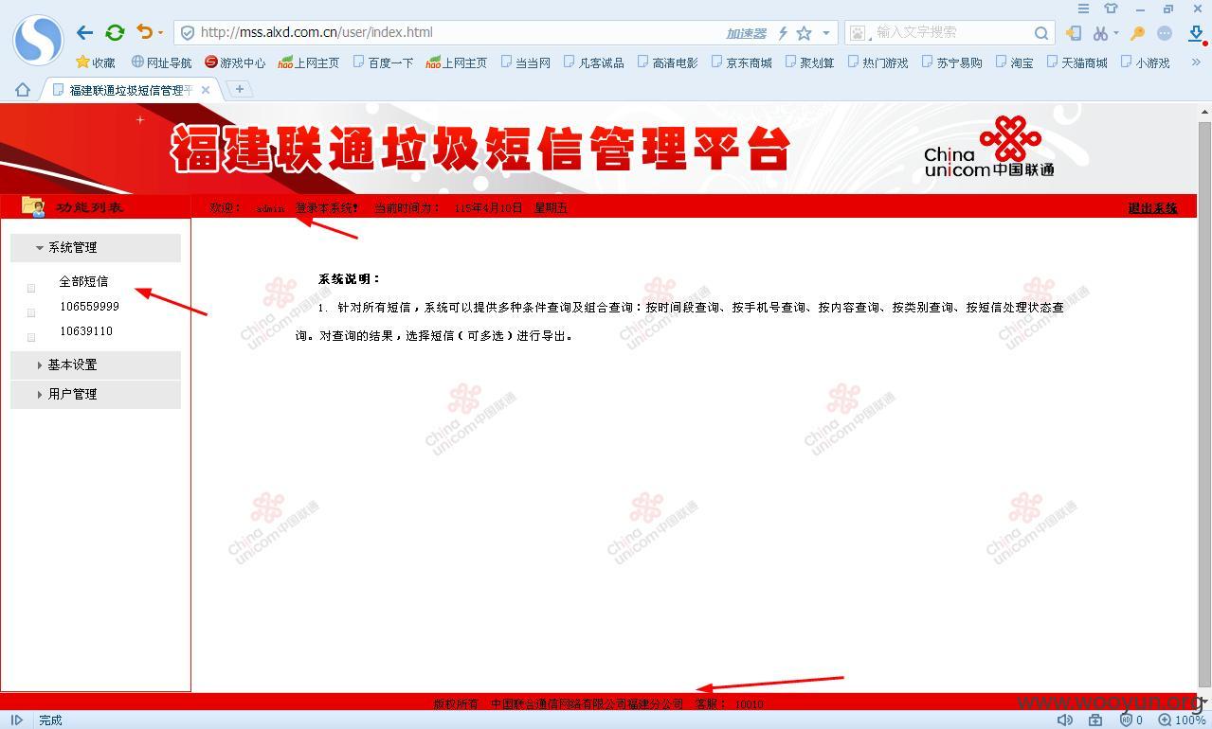Open the downloads arrow icon

[x=1195, y=33]
